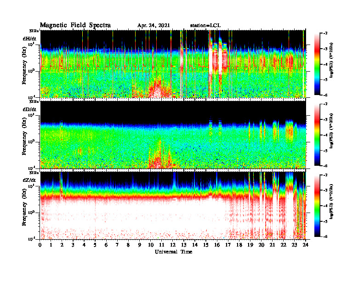Click hour tick label "2" on time axis
Screen dimensions: 364x281
(62, 245)
